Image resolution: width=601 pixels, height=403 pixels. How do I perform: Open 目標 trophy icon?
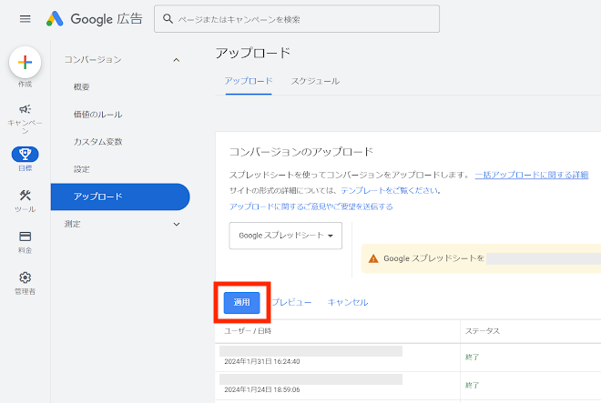[25, 154]
